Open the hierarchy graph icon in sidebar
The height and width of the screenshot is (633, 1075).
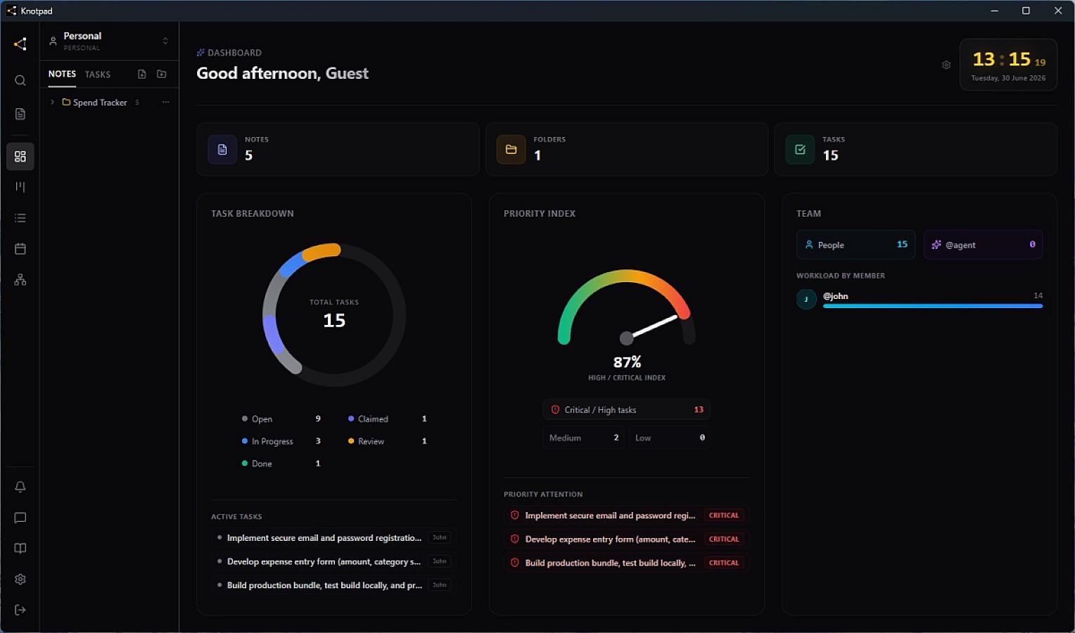pos(20,280)
